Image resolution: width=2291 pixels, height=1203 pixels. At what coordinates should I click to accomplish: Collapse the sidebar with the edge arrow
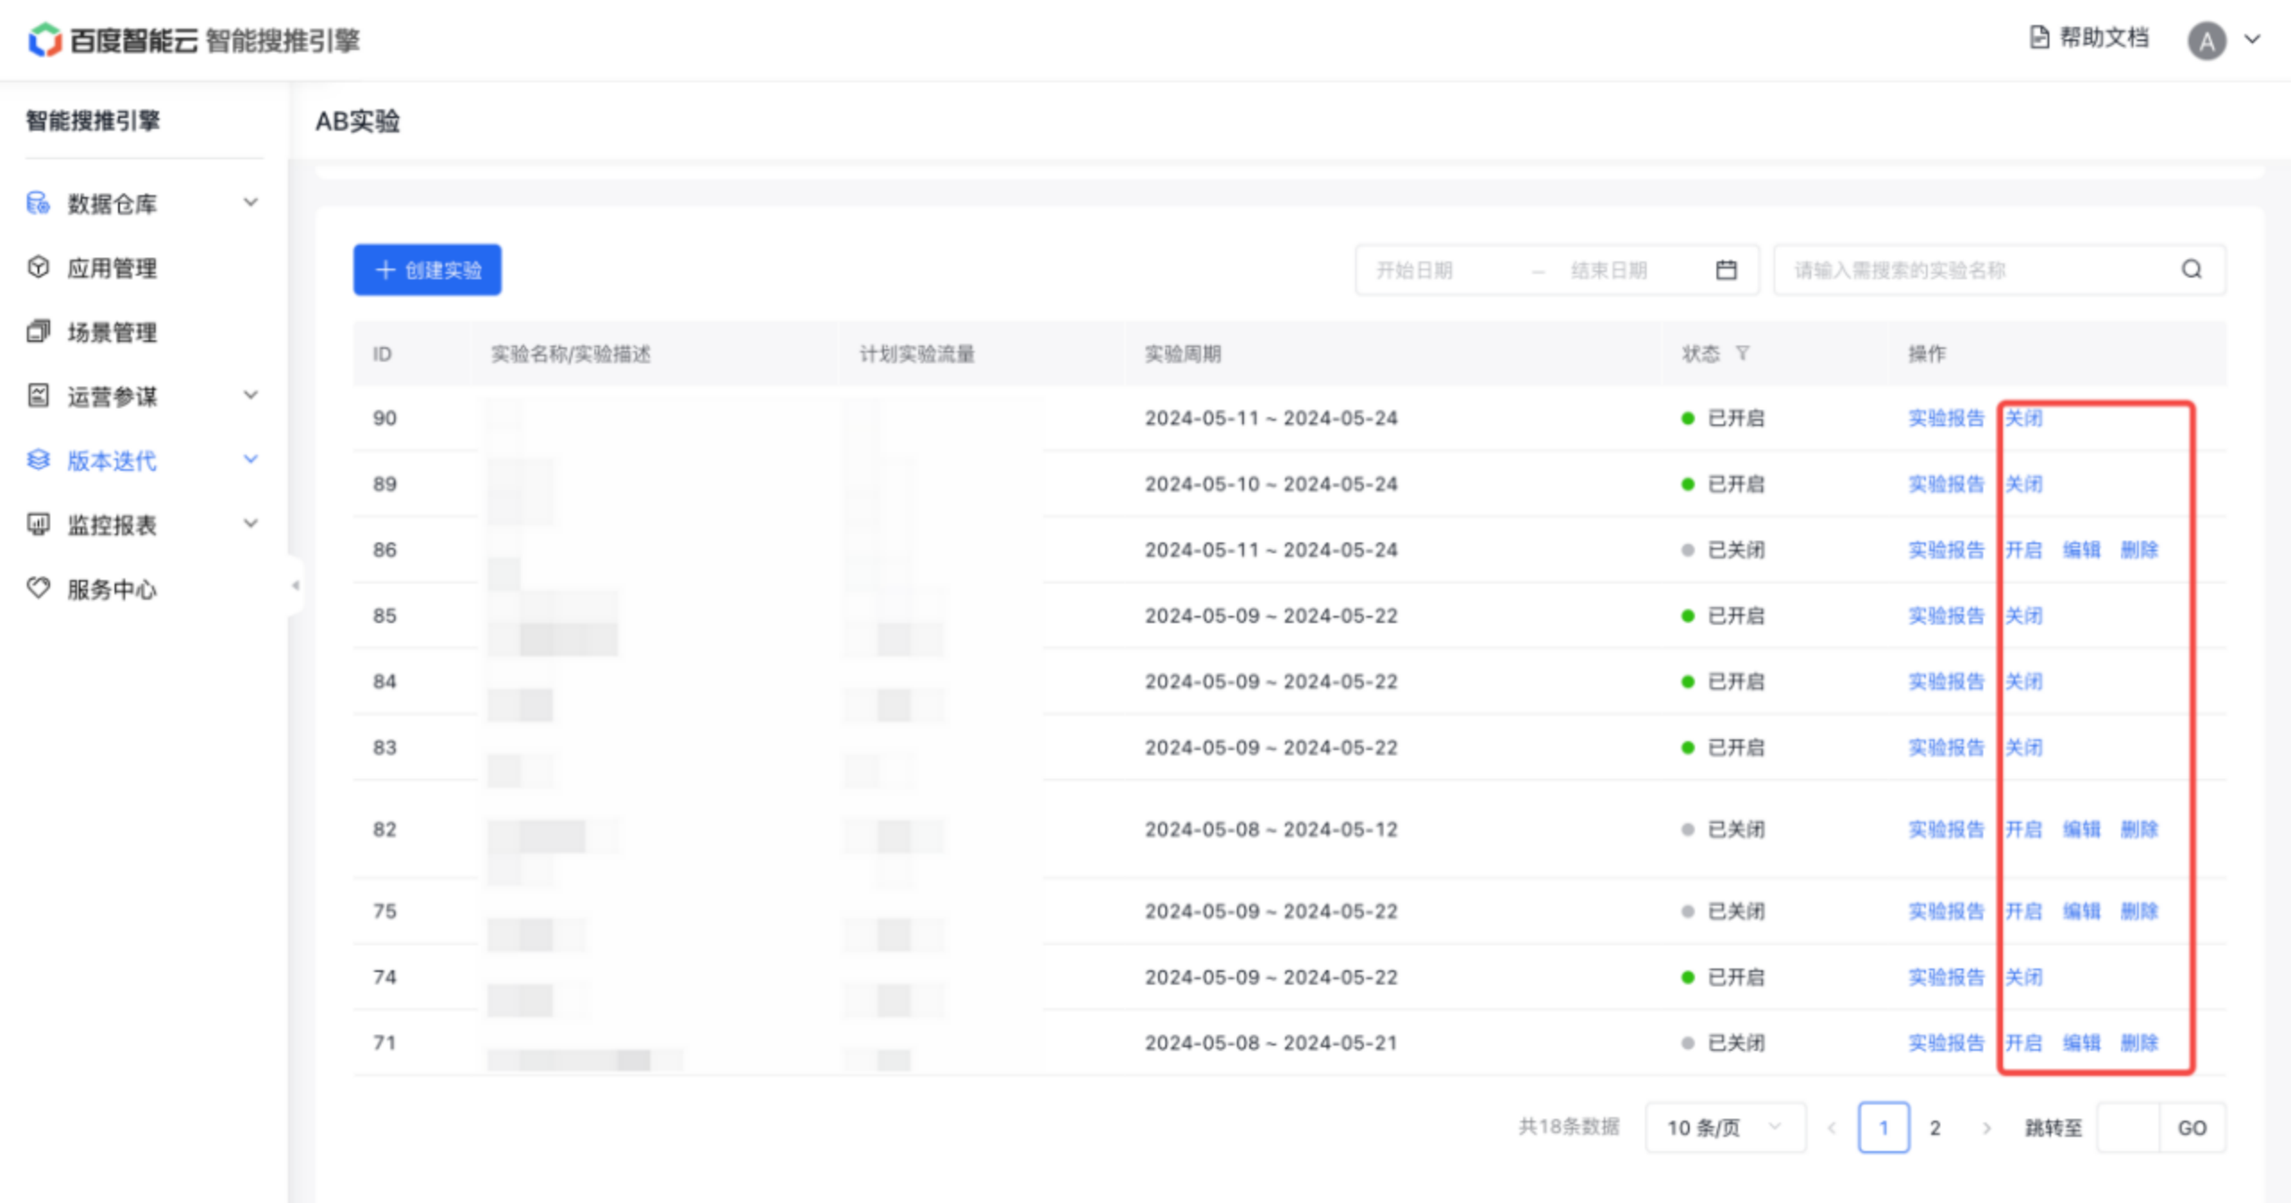click(295, 585)
